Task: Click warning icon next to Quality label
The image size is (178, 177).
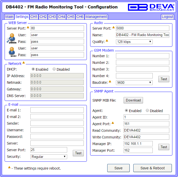Action: coord(107,41)
